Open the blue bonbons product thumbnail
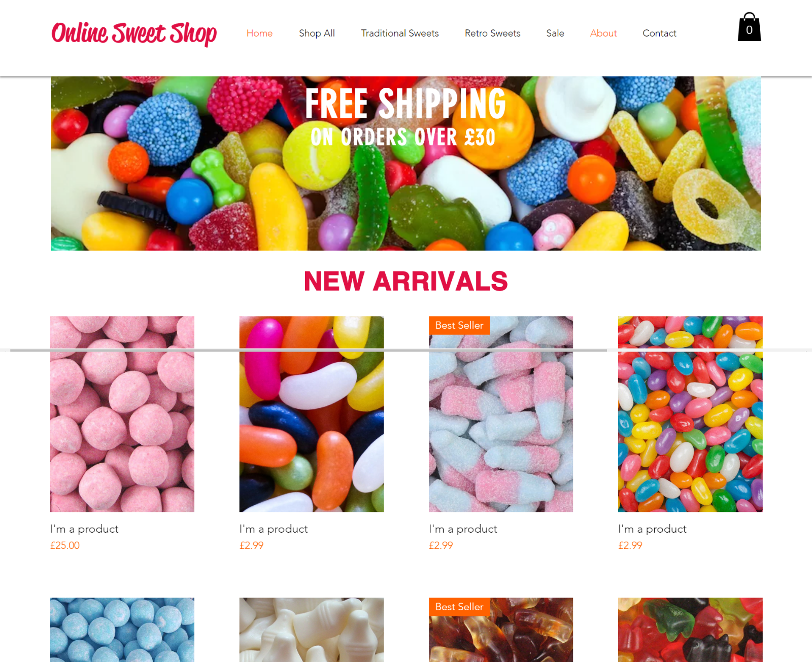 point(122,630)
